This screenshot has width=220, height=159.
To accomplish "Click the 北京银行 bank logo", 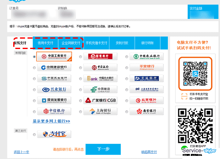I will point(146,101).
